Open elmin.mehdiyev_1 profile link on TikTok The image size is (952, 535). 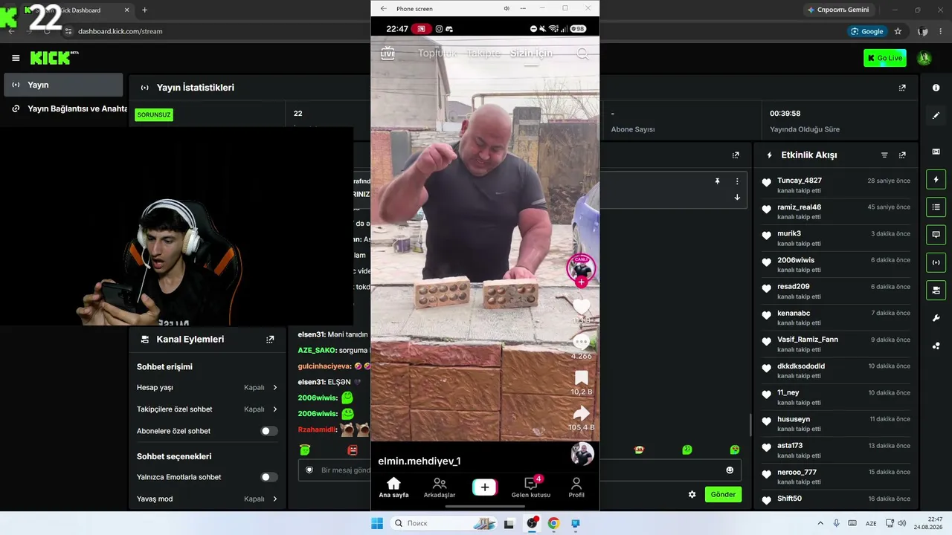pos(419,461)
